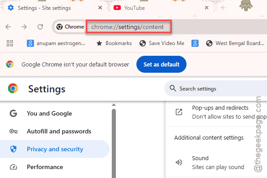Click the browser forward arrow

click(24, 27)
